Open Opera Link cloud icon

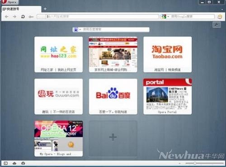(14, 163)
